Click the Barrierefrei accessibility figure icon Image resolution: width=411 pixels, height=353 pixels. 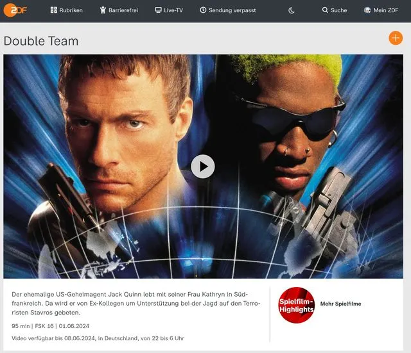[x=104, y=10]
